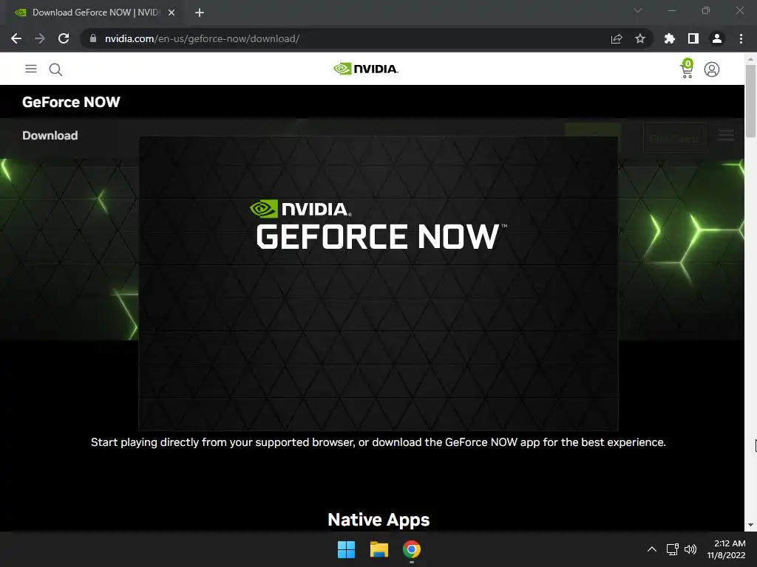Viewport: 757px width, 567px height.
Task: Open the NVIDIA account login icon
Action: pos(712,69)
